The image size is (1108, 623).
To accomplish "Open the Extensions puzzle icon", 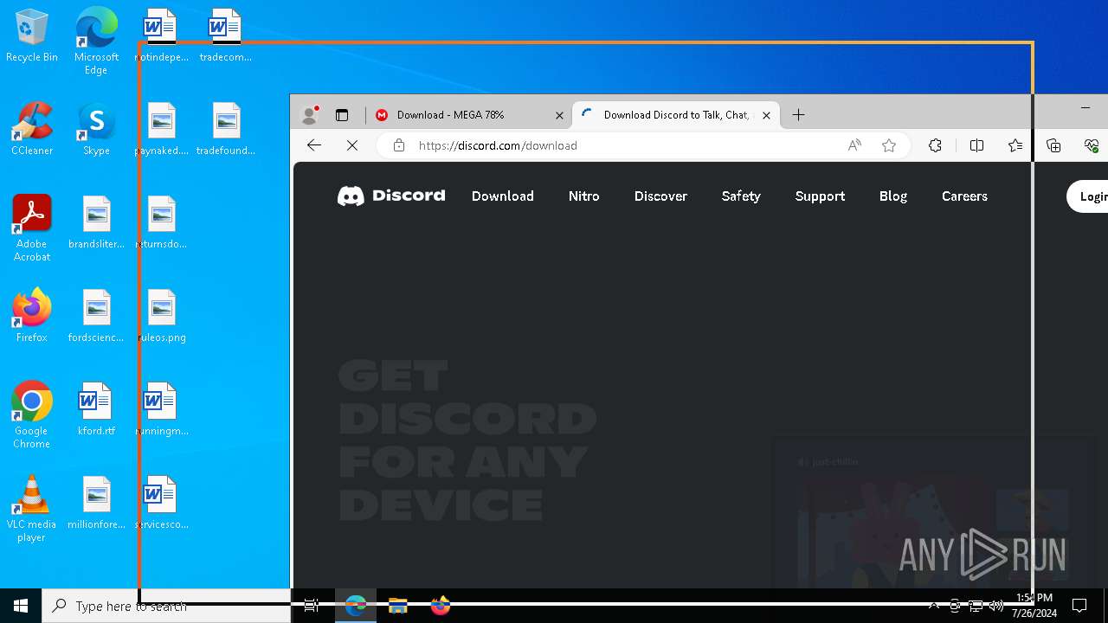I will [x=935, y=145].
